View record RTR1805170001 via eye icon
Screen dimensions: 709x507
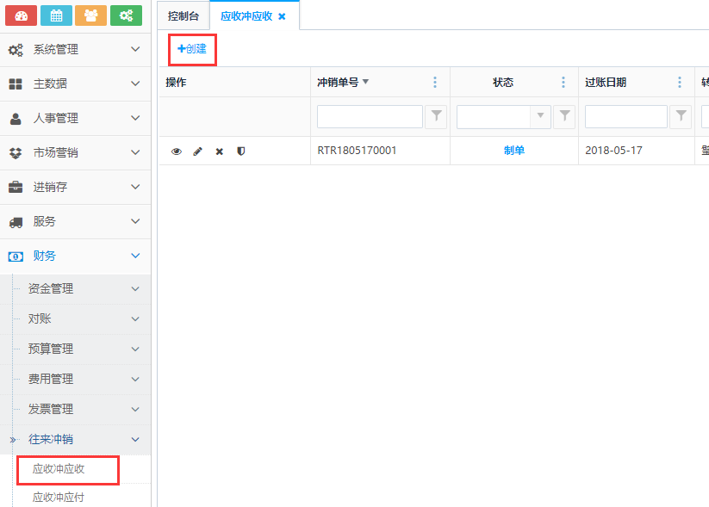point(177,151)
